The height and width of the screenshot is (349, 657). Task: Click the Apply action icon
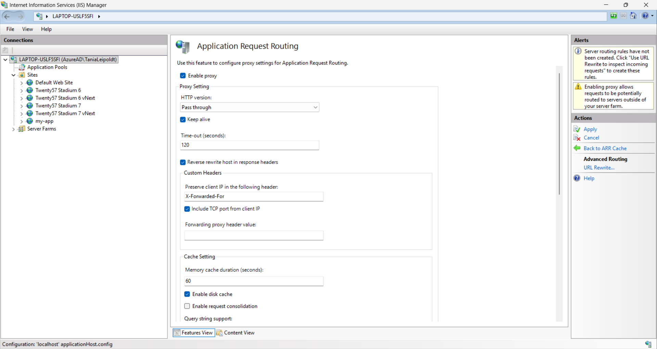click(x=577, y=129)
